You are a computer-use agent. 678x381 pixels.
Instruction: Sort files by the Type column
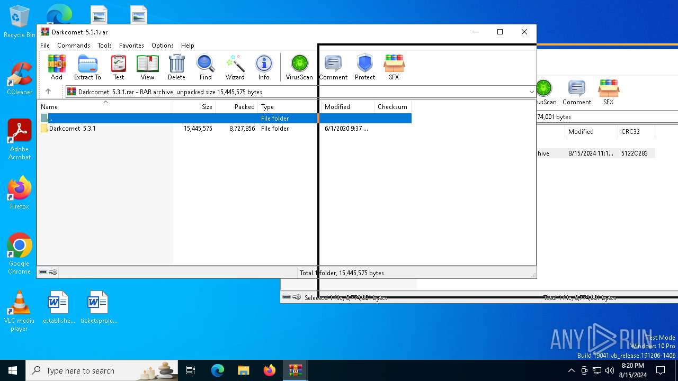click(290, 106)
